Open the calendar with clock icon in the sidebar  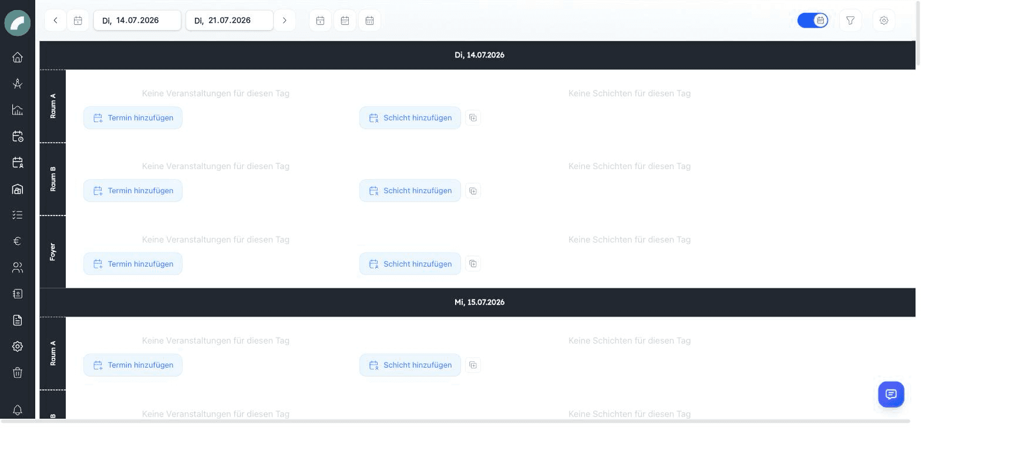click(x=18, y=136)
